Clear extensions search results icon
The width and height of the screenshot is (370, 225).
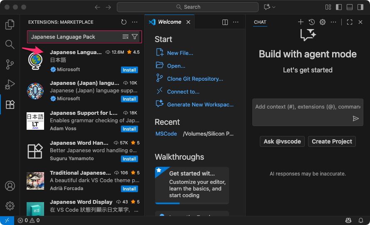126,37
